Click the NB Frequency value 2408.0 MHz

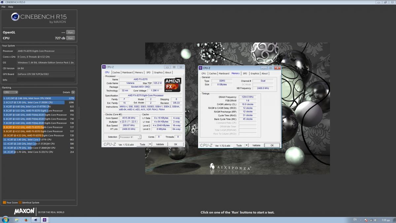[263, 88]
